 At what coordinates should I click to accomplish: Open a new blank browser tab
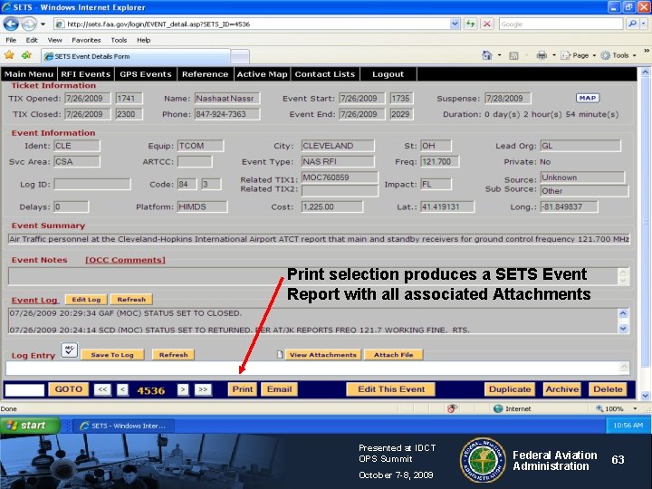pyautogui.click(x=240, y=56)
